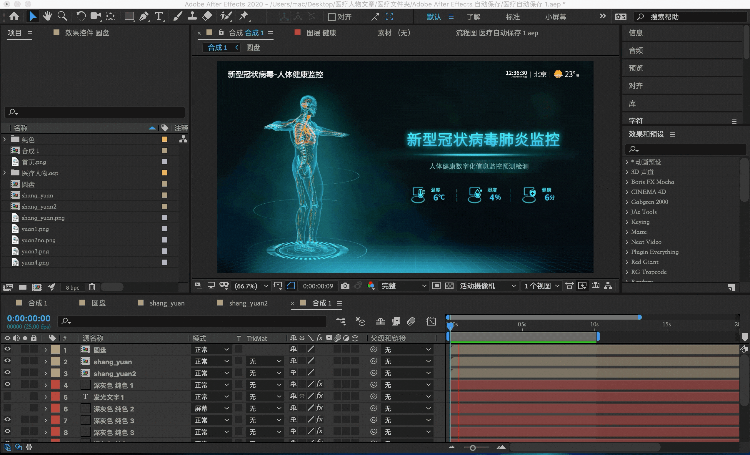Select the Clone Stamp tool
Screen dimensions: 750x455
pos(192,16)
